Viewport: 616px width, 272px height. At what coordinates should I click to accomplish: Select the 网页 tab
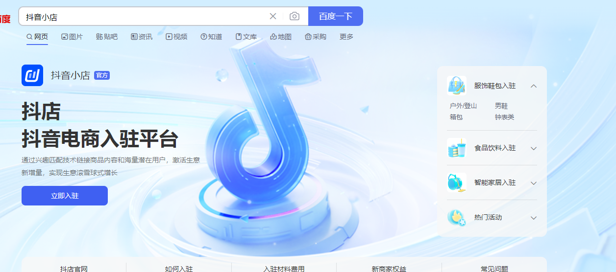point(37,37)
